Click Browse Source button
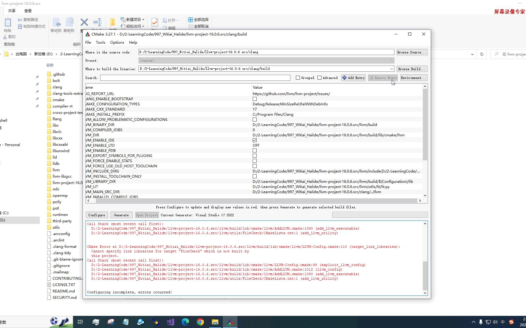Viewport: 526px width, 328px height. tap(412, 52)
